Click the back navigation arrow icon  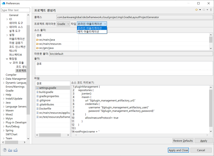(196, 10)
